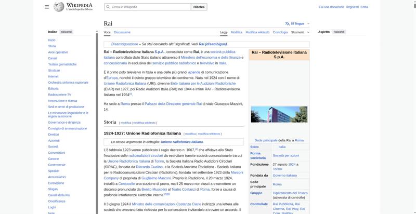Select the Cronologia tab
This screenshot has width=416, height=214.
(280, 32)
